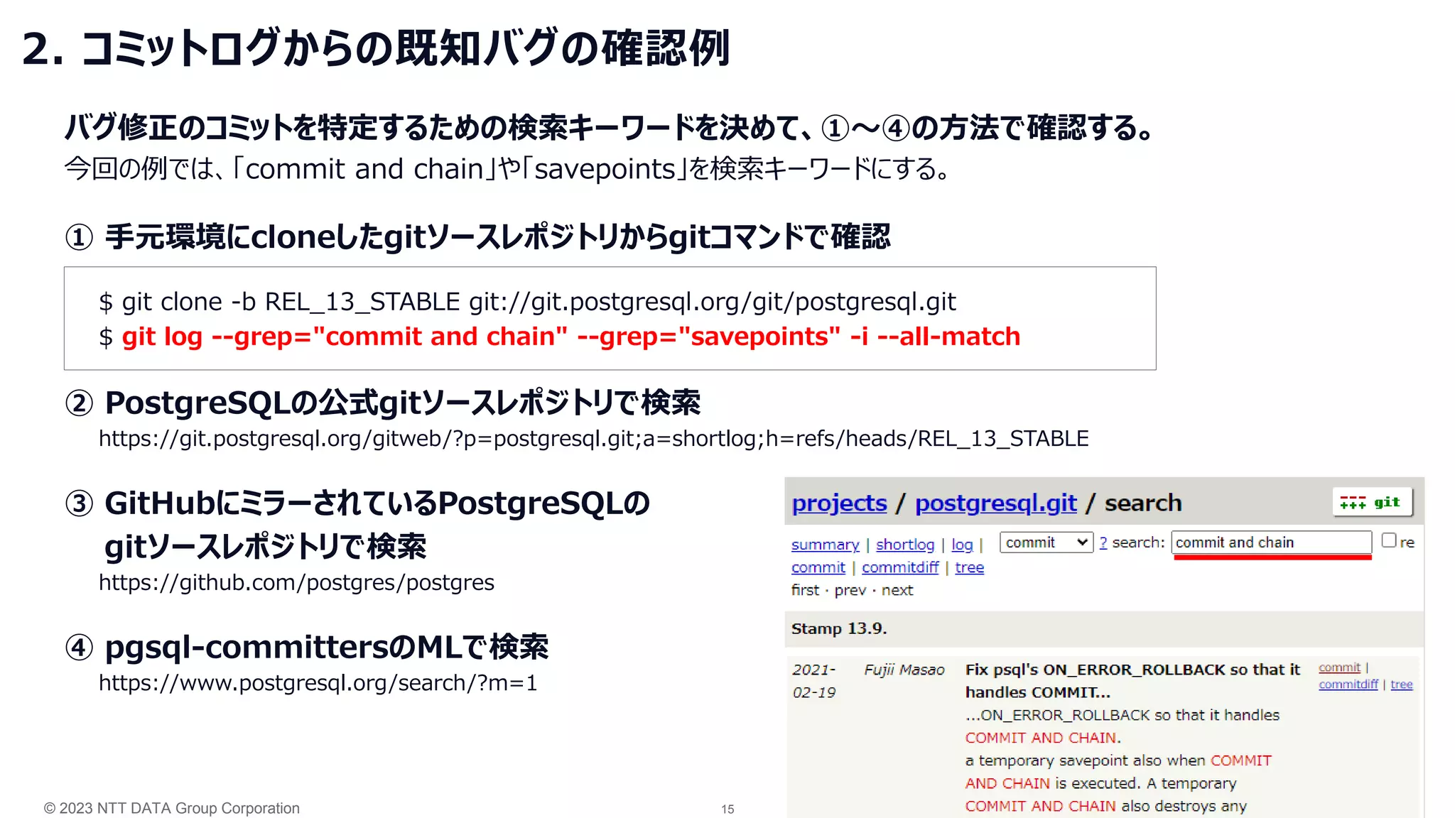Toggle the 're' regex checkbox
The height and width of the screenshot is (818, 1455).
[x=1389, y=540]
